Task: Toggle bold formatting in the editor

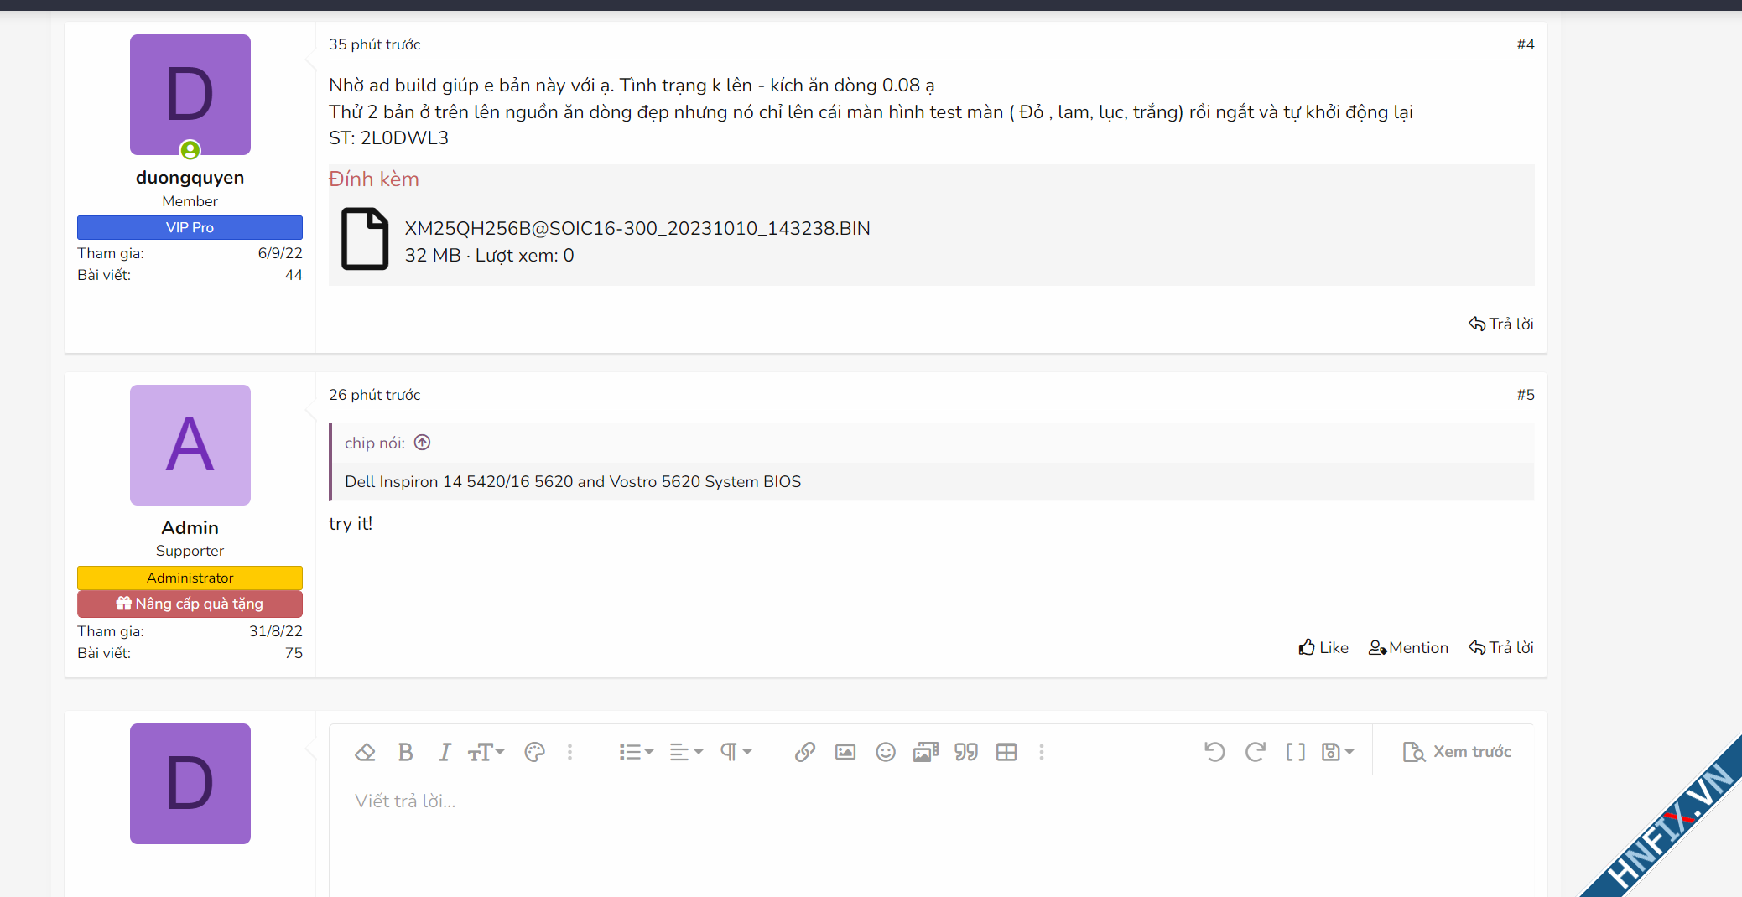Action: tap(405, 752)
